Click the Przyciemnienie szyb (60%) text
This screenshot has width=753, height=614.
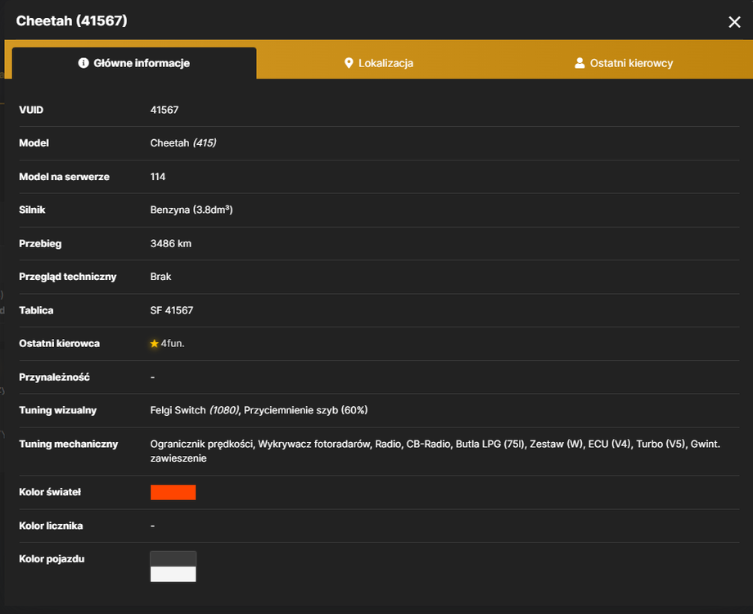(x=306, y=410)
